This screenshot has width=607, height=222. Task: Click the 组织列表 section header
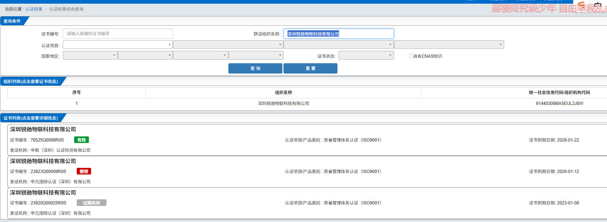(x=31, y=82)
